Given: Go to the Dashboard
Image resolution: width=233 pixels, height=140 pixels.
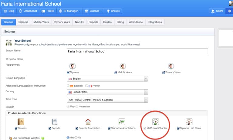Looking at the screenshot, I should point(28,11).
